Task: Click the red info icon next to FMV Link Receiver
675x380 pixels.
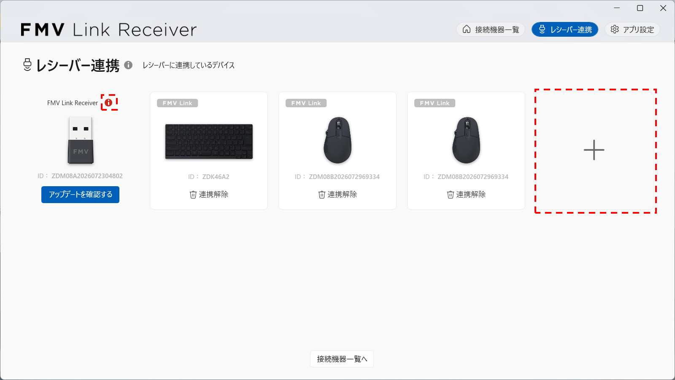Action: pyautogui.click(x=109, y=103)
